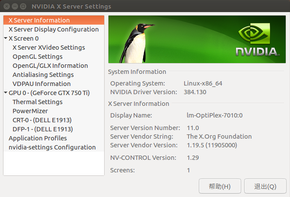Viewport: 290px width, 197px height.
Task: Click the Display Name label
Action: point(131,115)
